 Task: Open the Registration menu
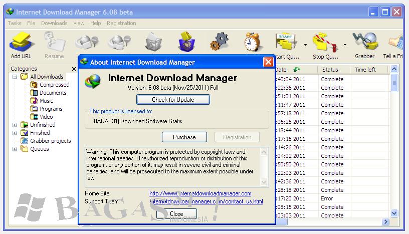[121, 23]
